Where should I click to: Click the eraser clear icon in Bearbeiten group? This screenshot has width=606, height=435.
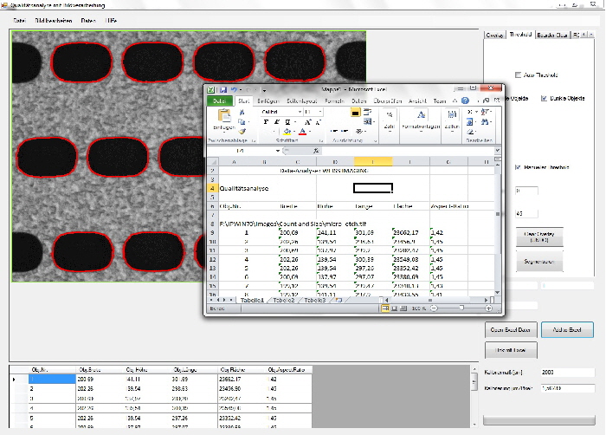pyautogui.click(x=469, y=132)
